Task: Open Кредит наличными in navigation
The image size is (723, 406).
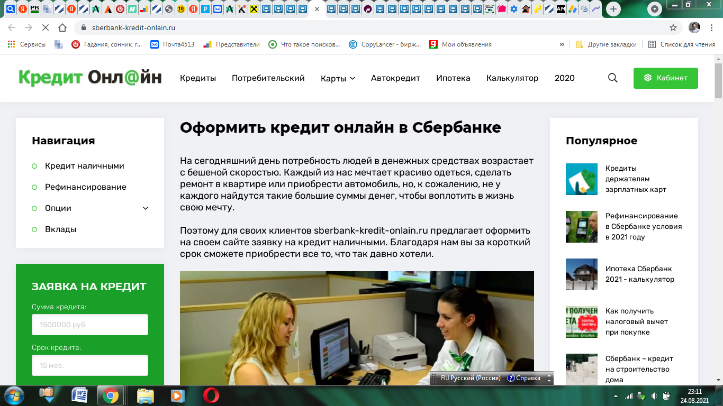Action: click(x=85, y=165)
